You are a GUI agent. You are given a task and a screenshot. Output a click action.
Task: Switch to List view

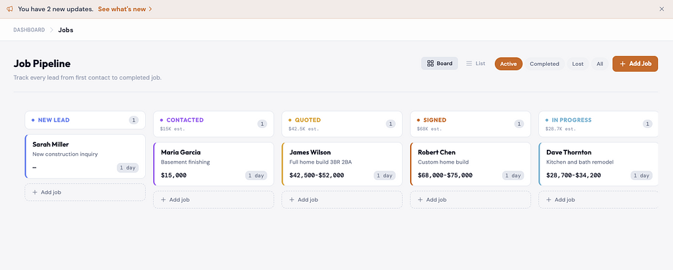(476, 64)
